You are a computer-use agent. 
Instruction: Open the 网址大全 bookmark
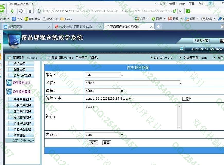(x=32, y=19)
